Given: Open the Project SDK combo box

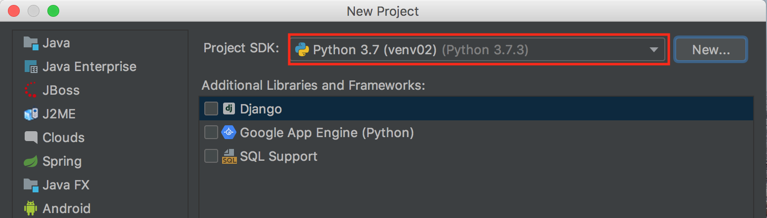Looking at the screenshot, I should [478, 50].
